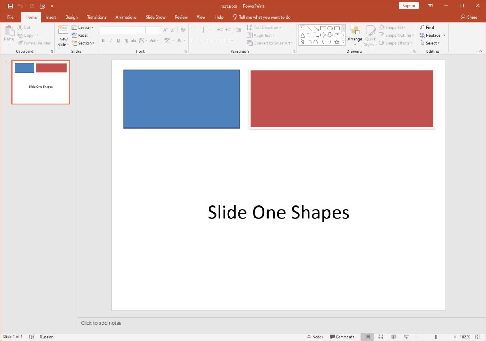Click the Ribbon Display Options icon

coord(430,6)
